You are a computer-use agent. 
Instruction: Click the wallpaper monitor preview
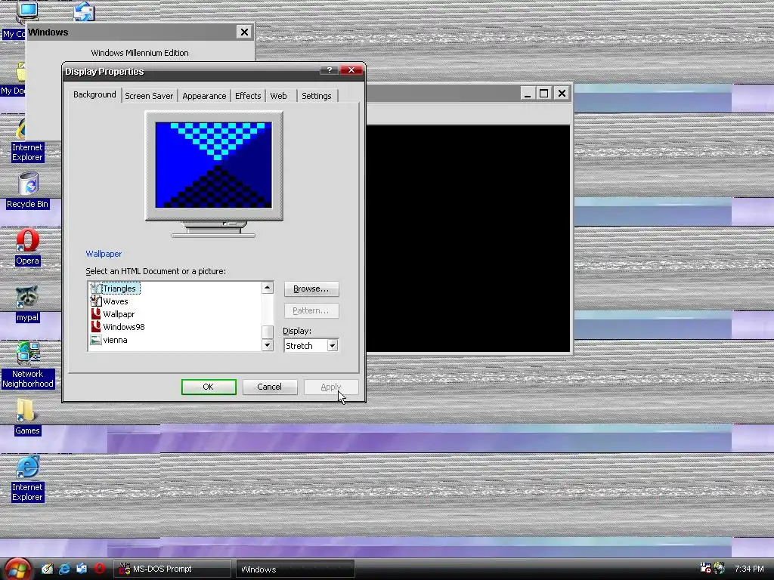tap(213, 165)
